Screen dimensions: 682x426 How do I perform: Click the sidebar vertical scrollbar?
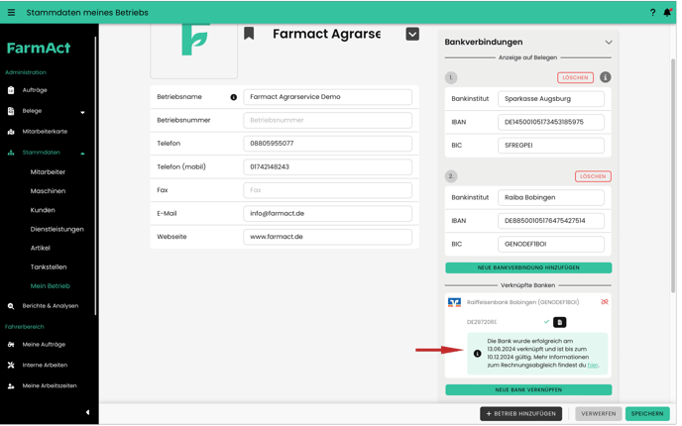95,176
